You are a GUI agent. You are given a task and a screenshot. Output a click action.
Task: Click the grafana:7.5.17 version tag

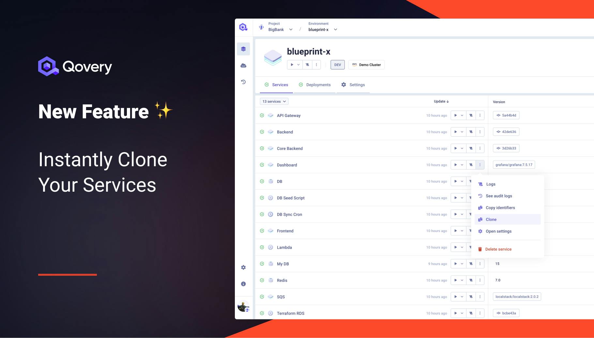coord(513,165)
